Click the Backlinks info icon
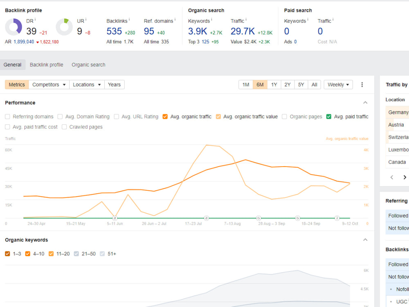409x307 pixels. [129, 19]
